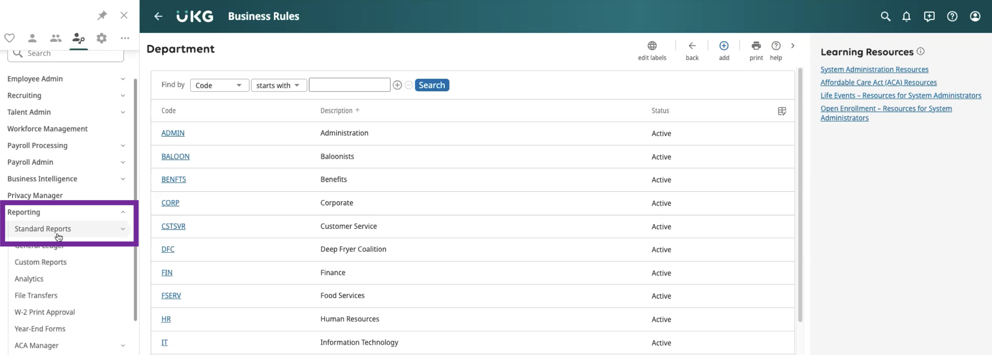This screenshot has height=355, width=992.
Task: Click the find-by search text field
Action: coord(349,85)
